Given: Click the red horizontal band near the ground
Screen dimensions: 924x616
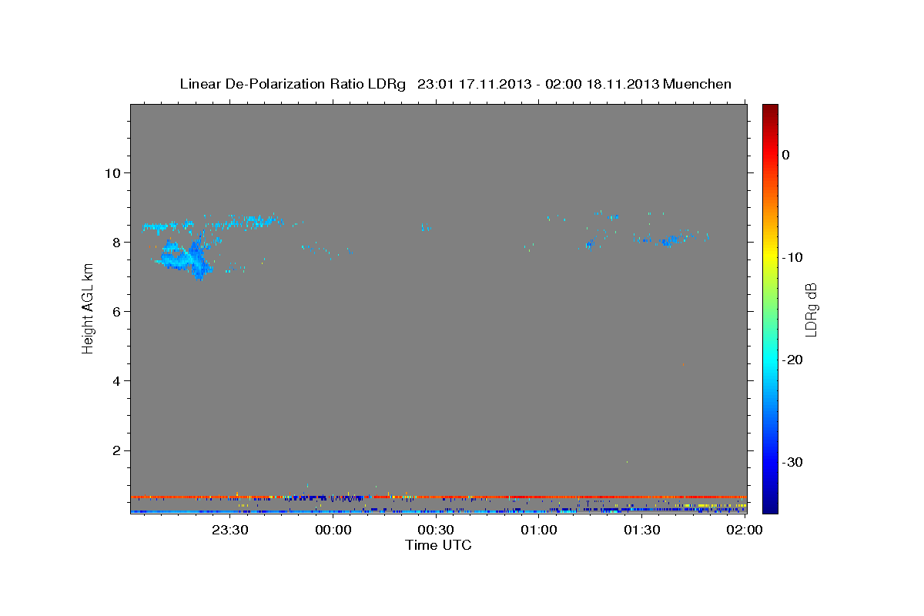Looking at the screenshot, I should click(438, 497).
